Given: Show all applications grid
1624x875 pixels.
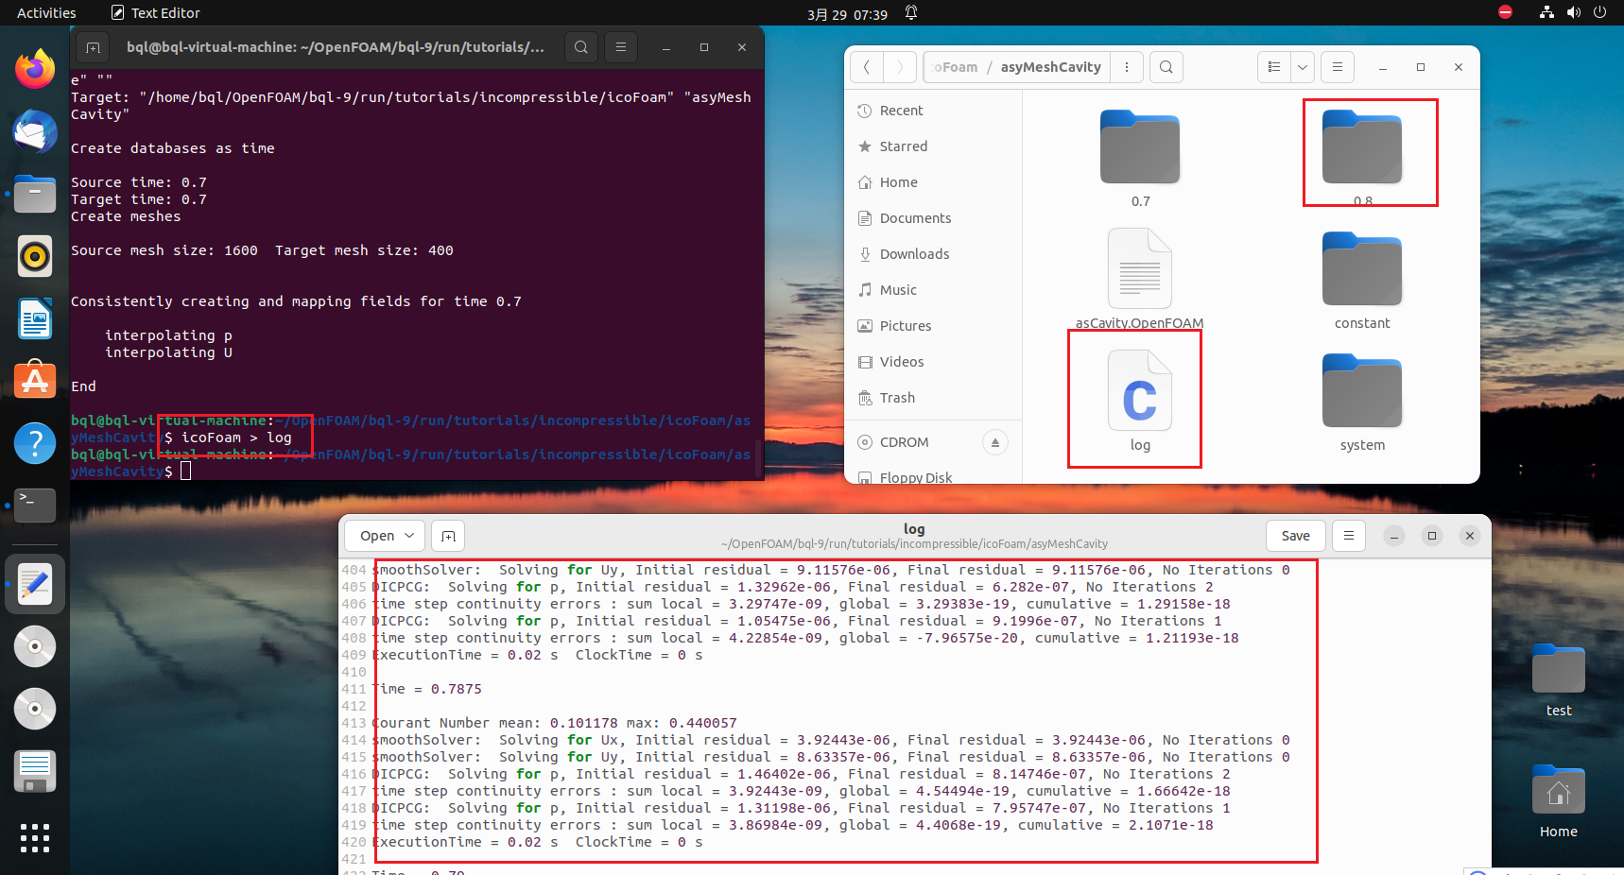Looking at the screenshot, I should [35, 838].
